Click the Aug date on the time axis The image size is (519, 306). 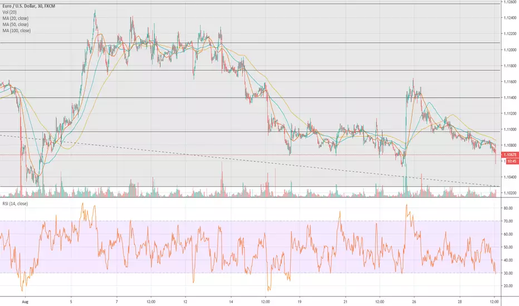click(25, 302)
